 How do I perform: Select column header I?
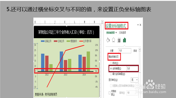[45, 22]
